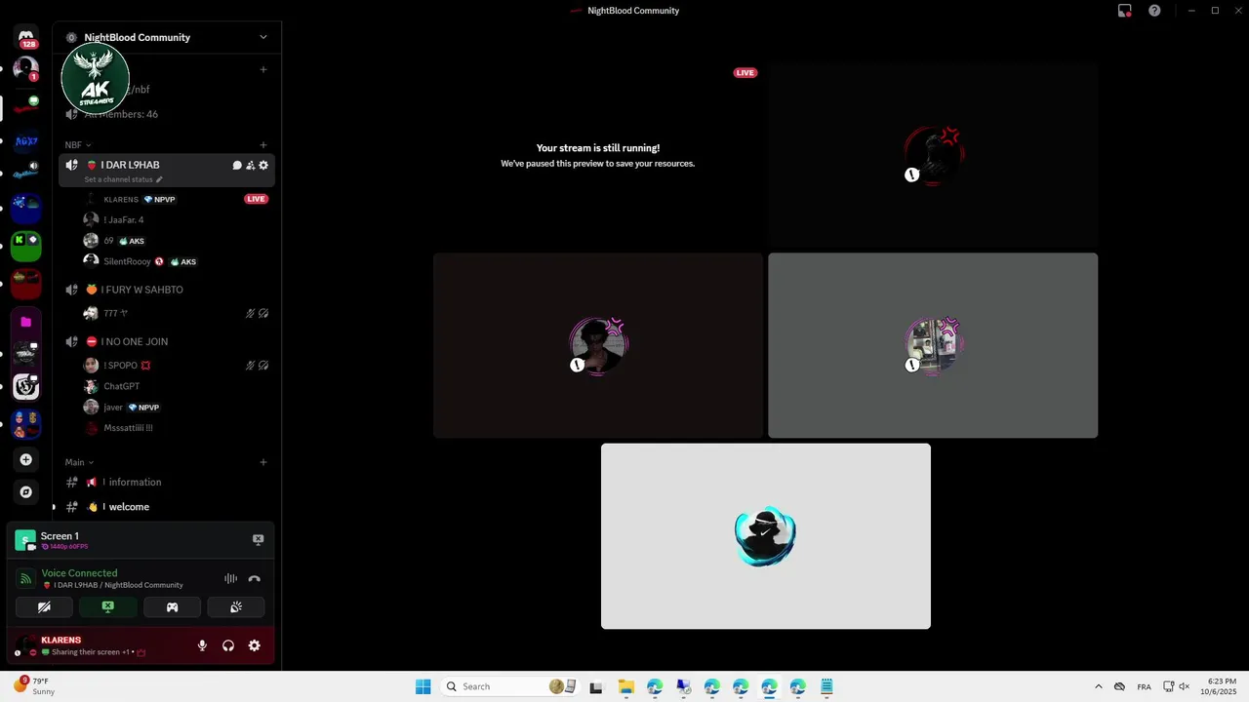Open FRA keyboard language switcher
Viewport: 1249px width, 702px height.
[x=1144, y=687]
